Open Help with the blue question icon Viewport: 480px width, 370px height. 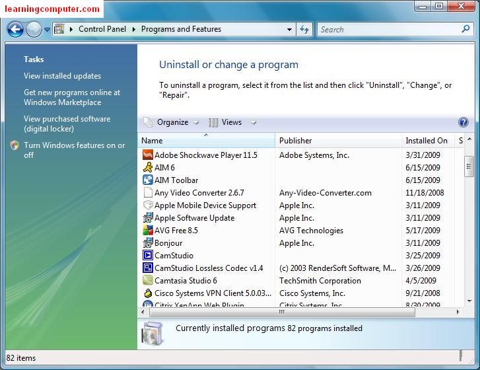[463, 122]
